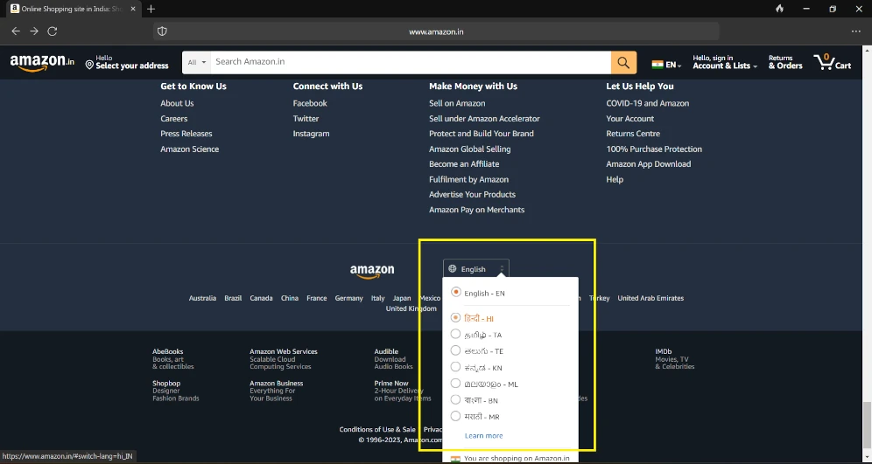Open 100% Purchase Protection link
Screen dimensions: 872x464
coord(654,149)
